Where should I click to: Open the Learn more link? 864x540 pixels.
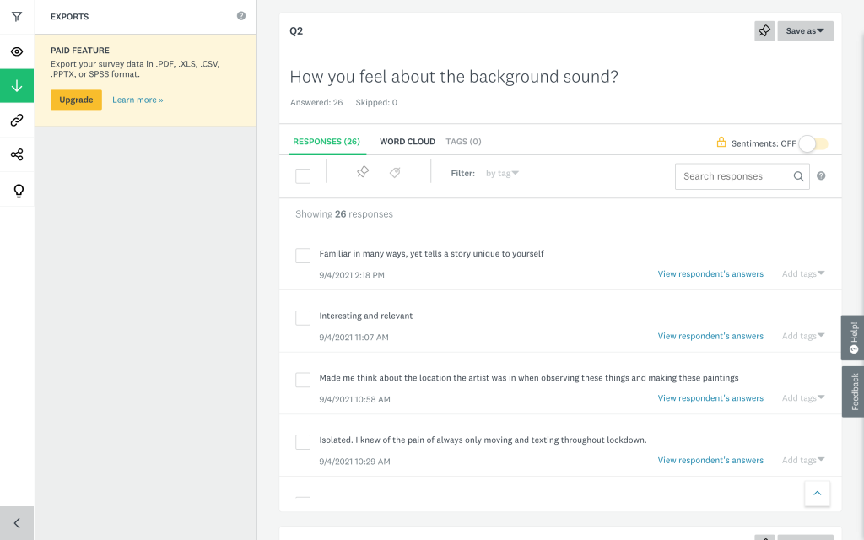[x=138, y=100]
